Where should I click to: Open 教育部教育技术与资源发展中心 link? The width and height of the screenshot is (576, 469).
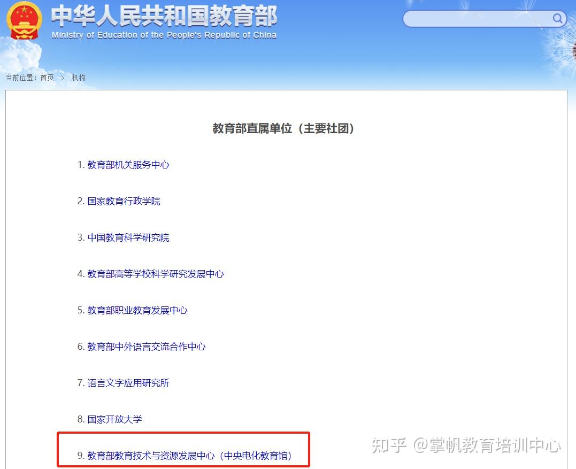(189, 456)
